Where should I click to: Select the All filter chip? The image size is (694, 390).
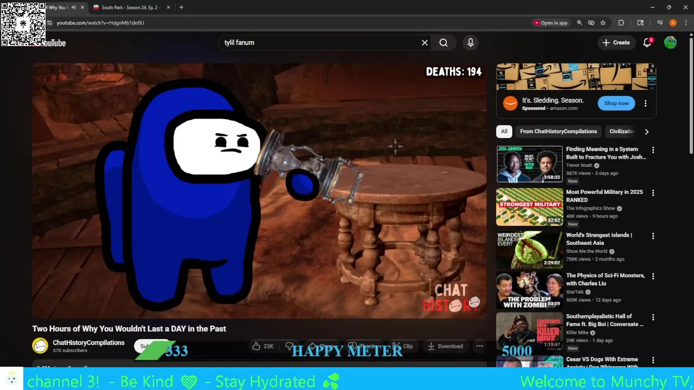(x=504, y=132)
